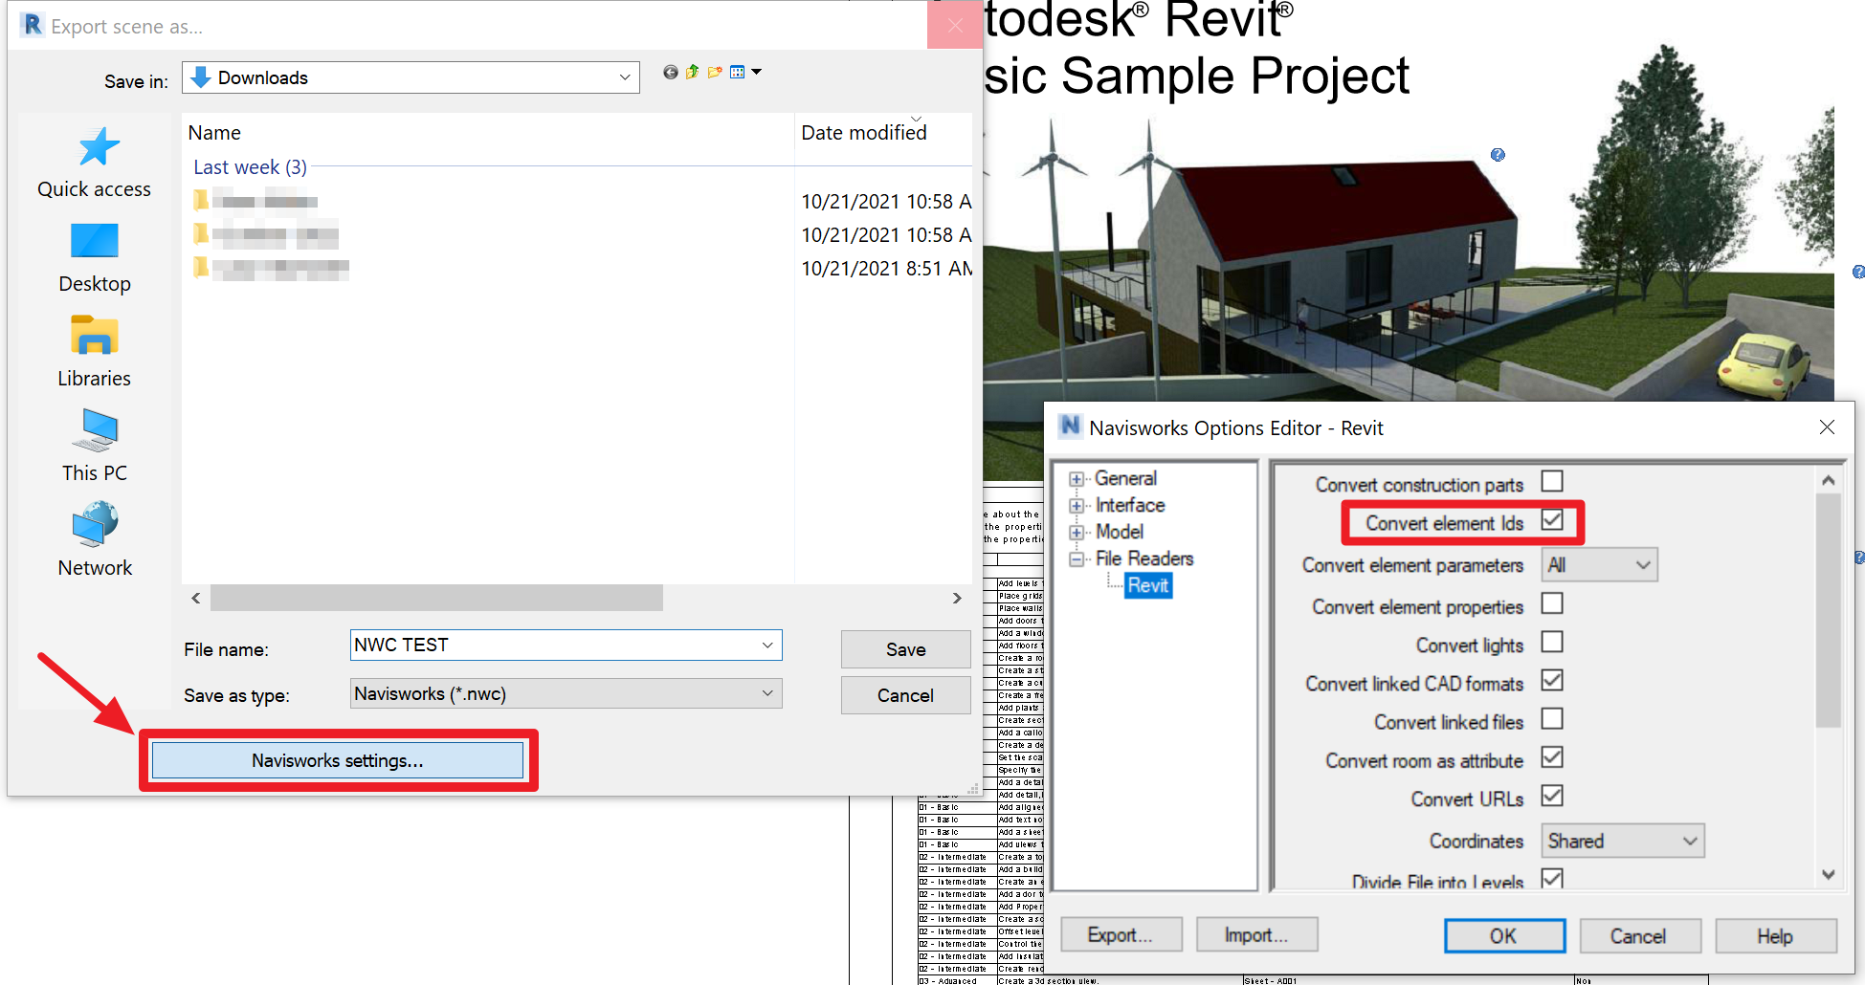Screen dimensions: 1865x985
Task: Cancel the Export scene as dialog
Action: pyautogui.click(x=905, y=695)
